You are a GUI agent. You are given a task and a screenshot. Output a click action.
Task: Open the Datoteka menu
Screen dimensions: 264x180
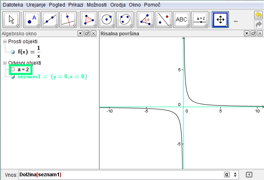(13, 5)
